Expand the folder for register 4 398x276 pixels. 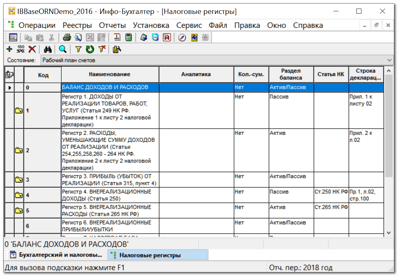(x=19, y=195)
